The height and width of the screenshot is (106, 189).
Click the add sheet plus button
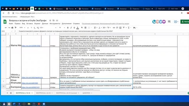pyautogui.click(x=7, y=93)
